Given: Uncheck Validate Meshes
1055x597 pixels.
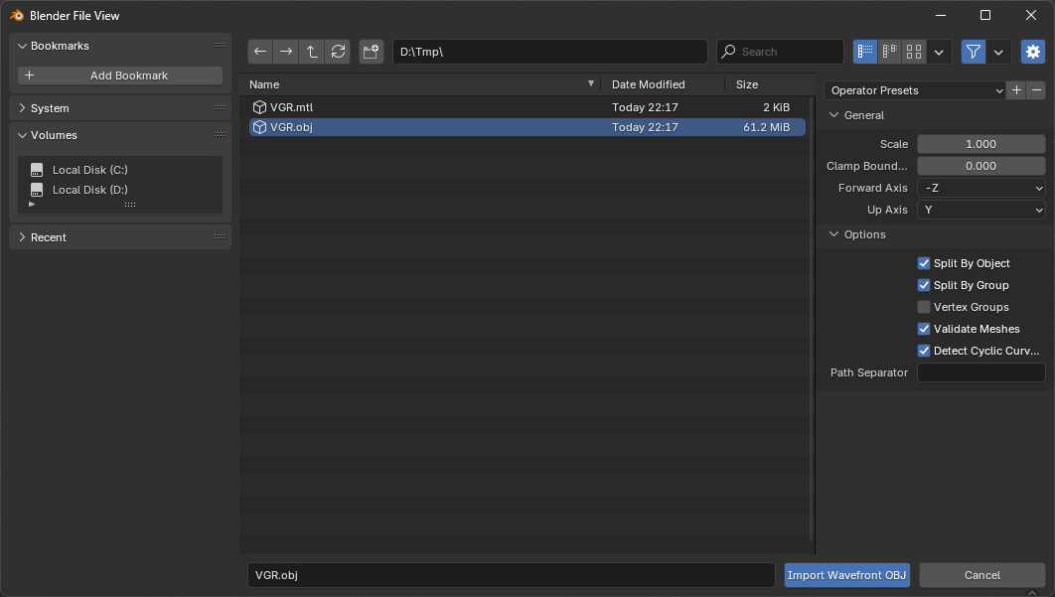Looking at the screenshot, I should tap(923, 329).
